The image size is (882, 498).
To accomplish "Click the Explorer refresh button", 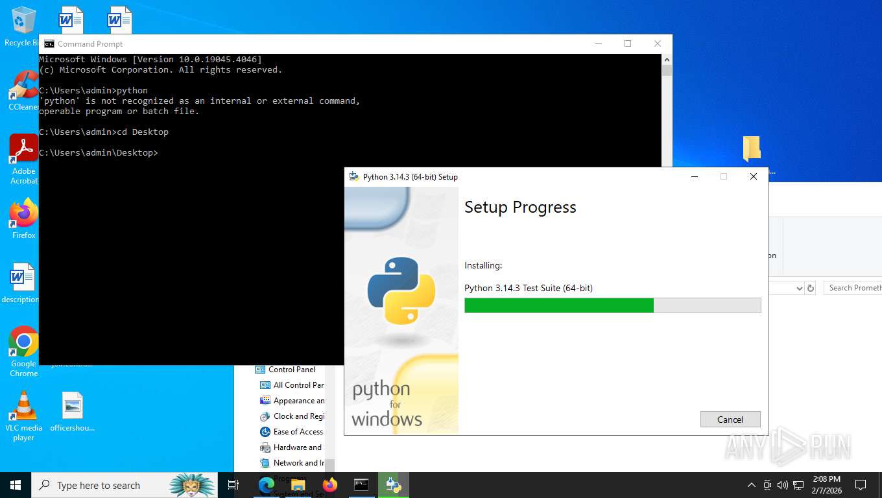I will [810, 288].
